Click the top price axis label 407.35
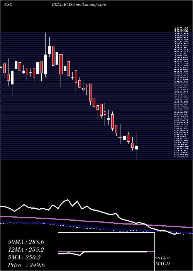Image resolution: width=193 pixels, height=271 pixels. click(x=181, y=29)
